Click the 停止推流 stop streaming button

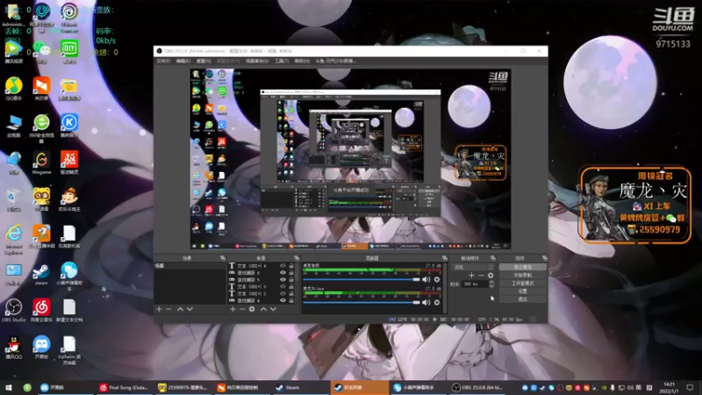tap(522, 267)
